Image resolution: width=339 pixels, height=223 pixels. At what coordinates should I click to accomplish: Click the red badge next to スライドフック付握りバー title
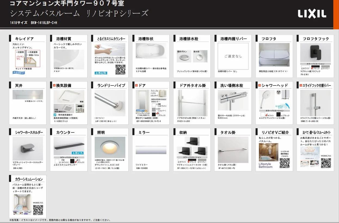click(301, 85)
